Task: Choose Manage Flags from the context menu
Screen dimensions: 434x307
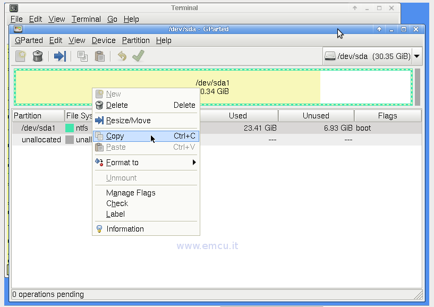Action: tap(146, 193)
